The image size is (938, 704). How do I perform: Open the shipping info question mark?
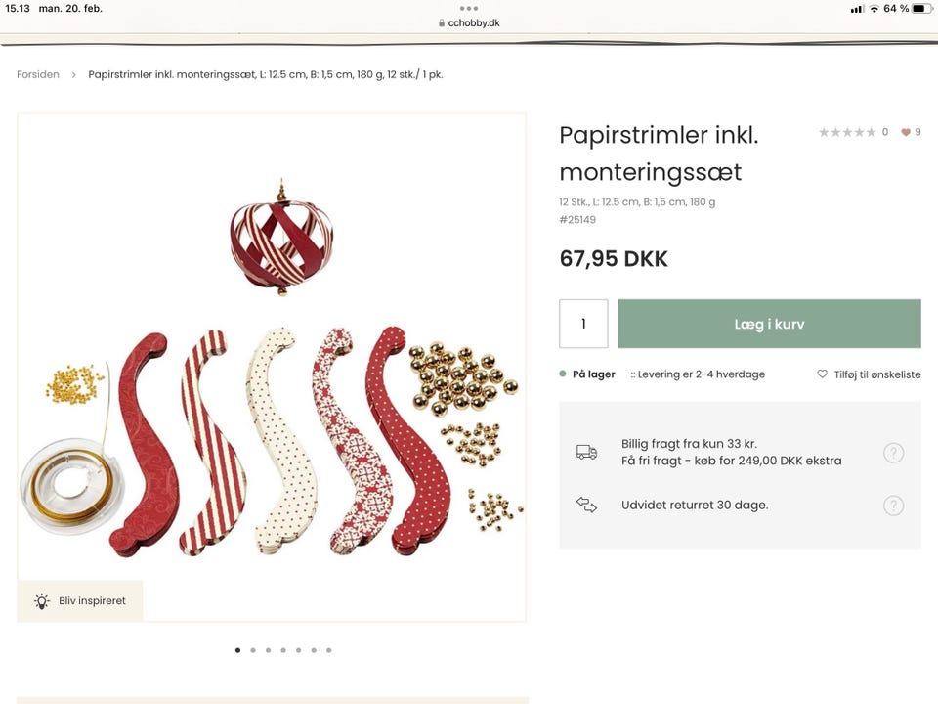[893, 453]
